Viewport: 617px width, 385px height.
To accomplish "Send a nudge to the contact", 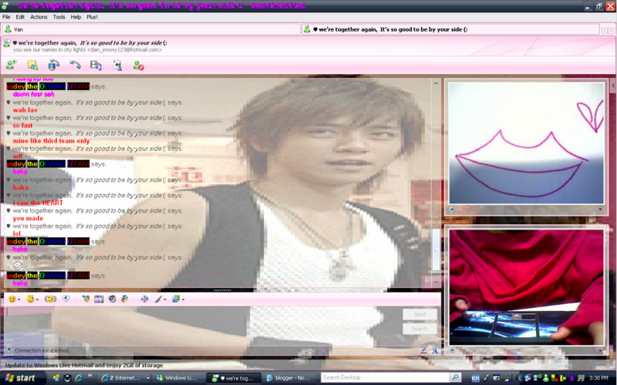I will (x=50, y=299).
